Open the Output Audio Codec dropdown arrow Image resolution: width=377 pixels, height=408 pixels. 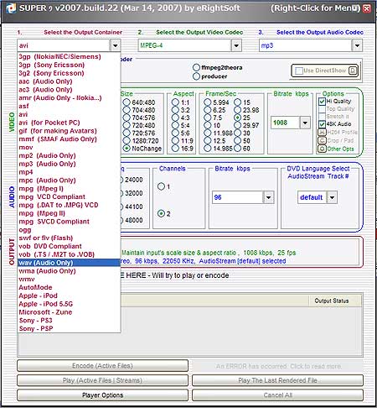(x=357, y=45)
